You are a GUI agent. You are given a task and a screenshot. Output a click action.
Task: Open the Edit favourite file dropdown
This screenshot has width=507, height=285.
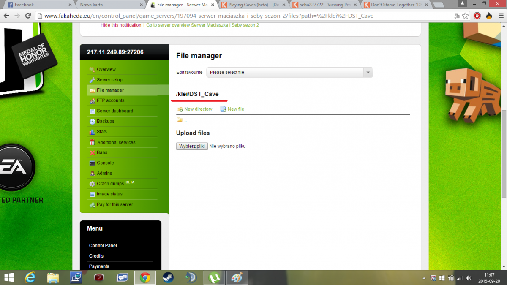290,72
